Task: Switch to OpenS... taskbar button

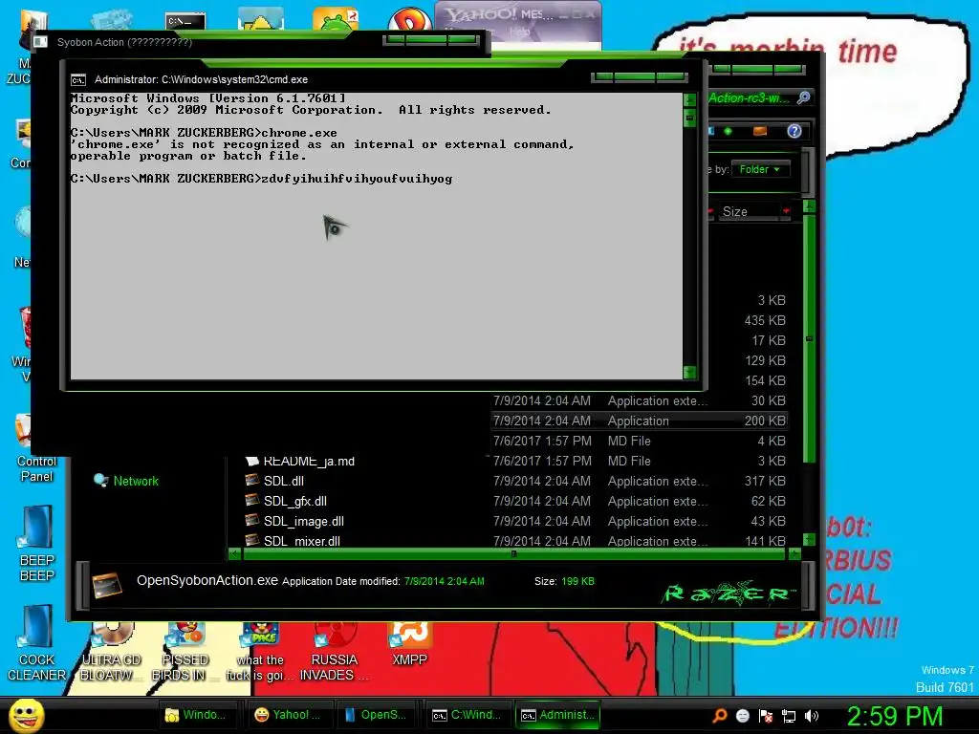Action: pos(377,715)
